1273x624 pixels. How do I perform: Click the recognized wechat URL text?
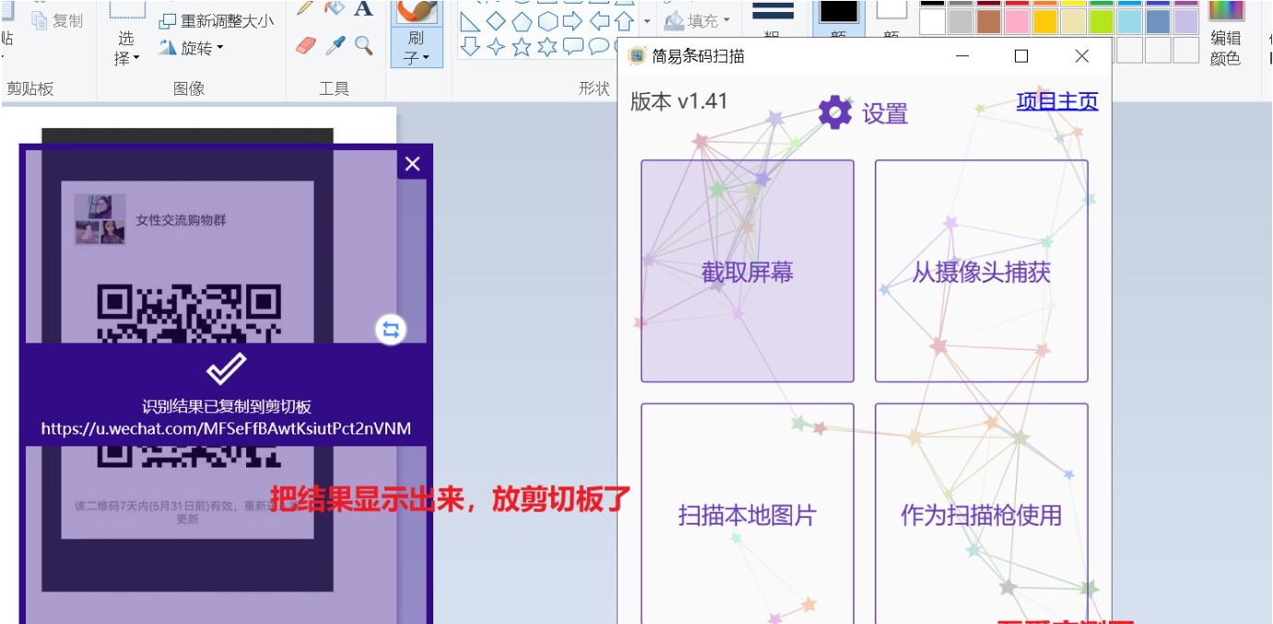point(226,429)
